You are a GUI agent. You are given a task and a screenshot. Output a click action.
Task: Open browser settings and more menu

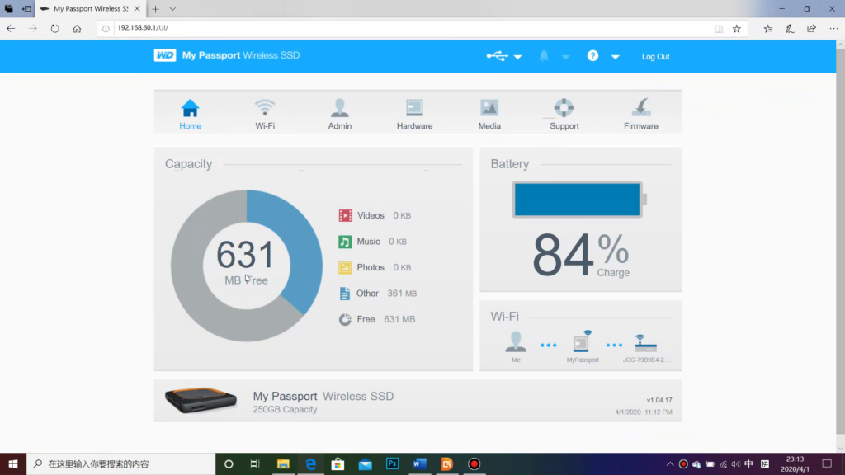coord(833,29)
